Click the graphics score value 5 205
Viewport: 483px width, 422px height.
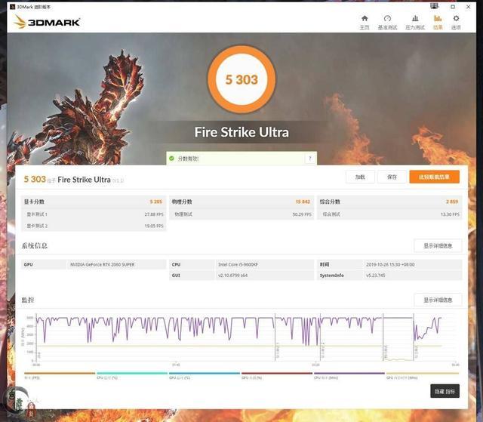(156, 202)
